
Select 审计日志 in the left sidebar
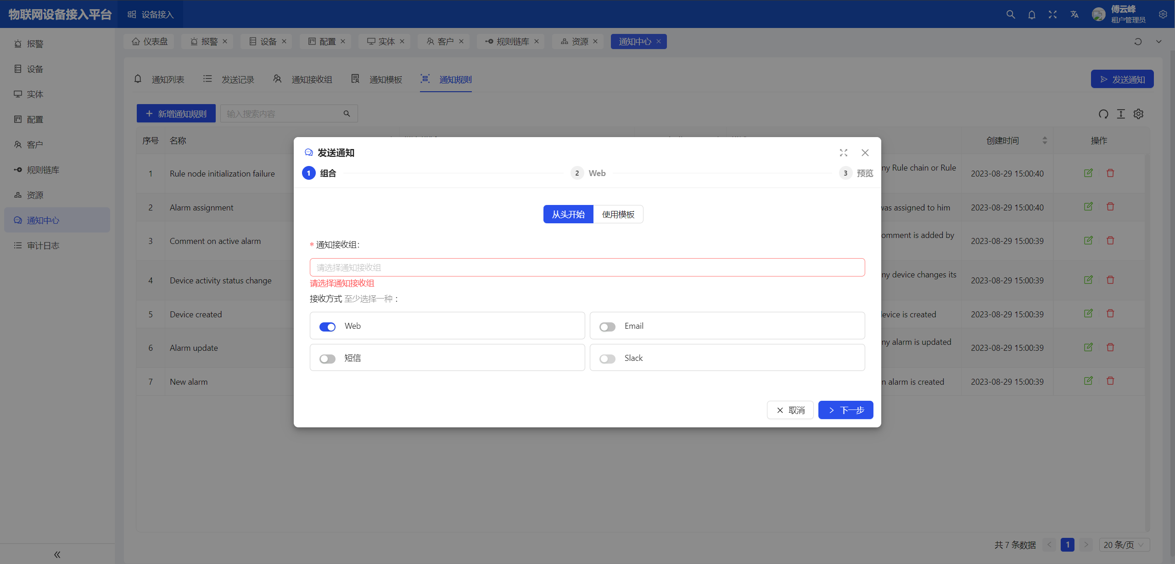pos(43,246)
